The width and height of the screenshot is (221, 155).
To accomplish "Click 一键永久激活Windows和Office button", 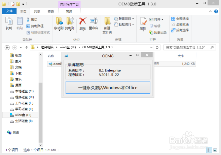I will pyautogui.click(x=108, y=88).
